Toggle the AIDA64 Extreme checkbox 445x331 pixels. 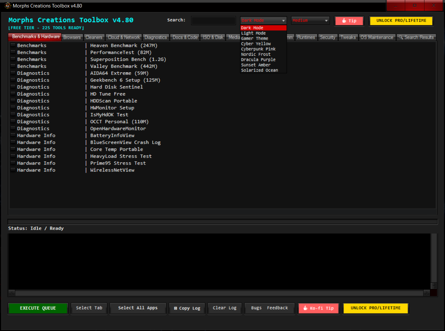click(13, 73)
